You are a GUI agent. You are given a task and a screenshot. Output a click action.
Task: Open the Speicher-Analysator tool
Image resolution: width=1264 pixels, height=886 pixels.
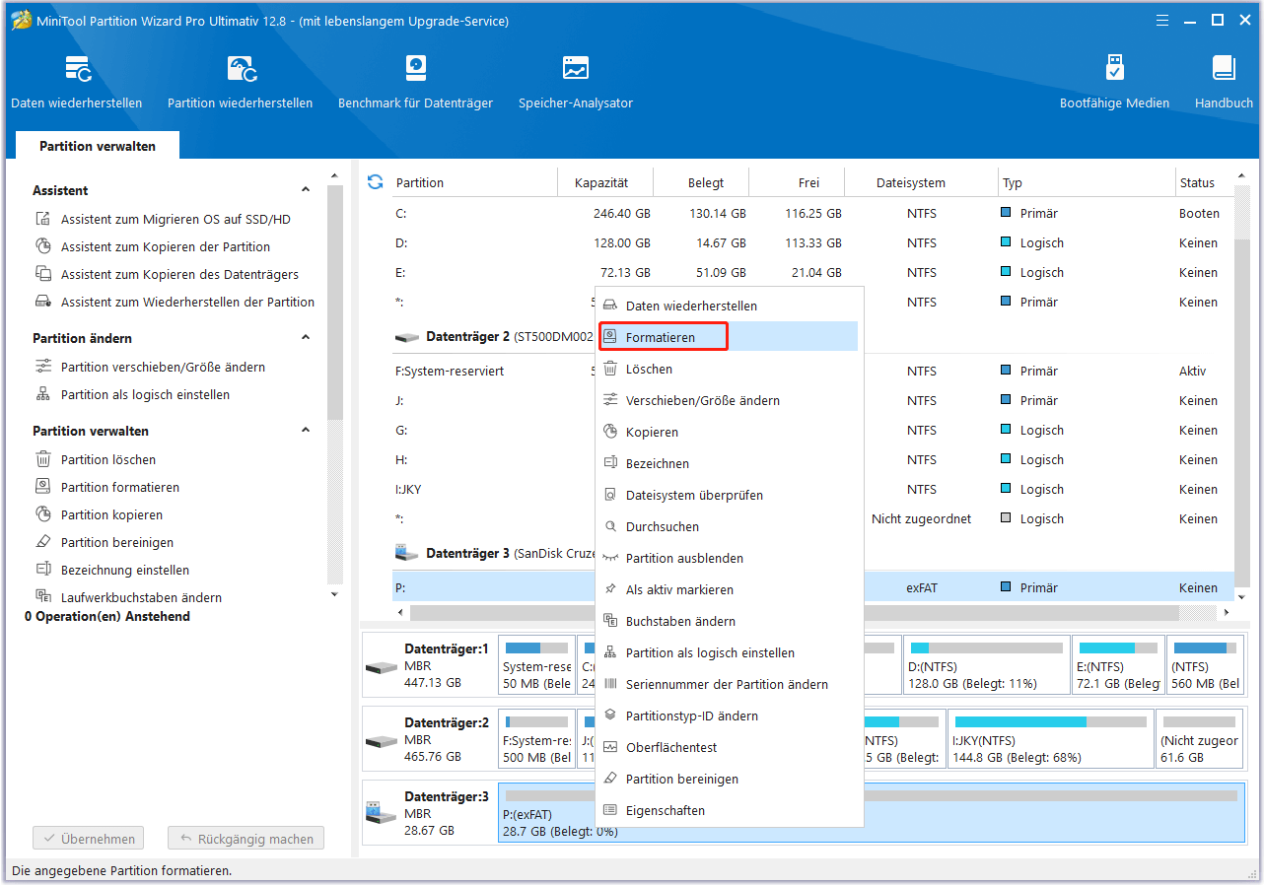[x=576, y=83]
